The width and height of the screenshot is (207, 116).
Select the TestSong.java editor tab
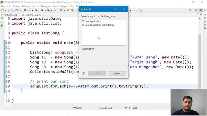[x=29, y=15]
